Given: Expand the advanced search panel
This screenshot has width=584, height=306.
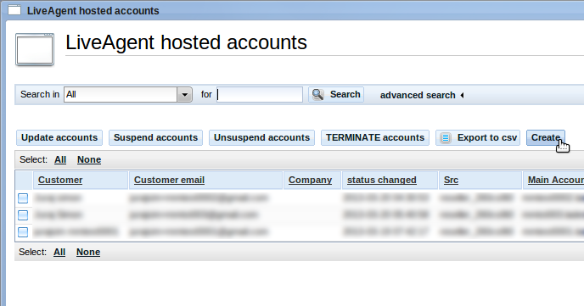Looking at the screenshot, I should pos(422,95).
